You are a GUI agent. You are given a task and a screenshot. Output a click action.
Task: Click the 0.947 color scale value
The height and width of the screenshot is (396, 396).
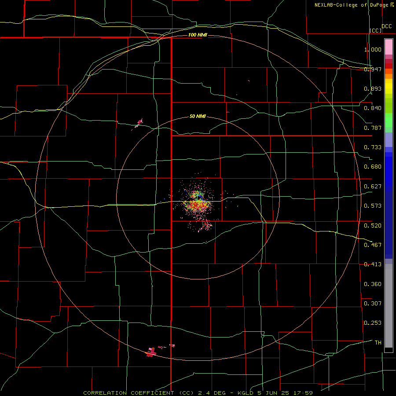coord(373,69)
